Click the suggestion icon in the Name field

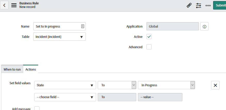click(x=82, y=26)
